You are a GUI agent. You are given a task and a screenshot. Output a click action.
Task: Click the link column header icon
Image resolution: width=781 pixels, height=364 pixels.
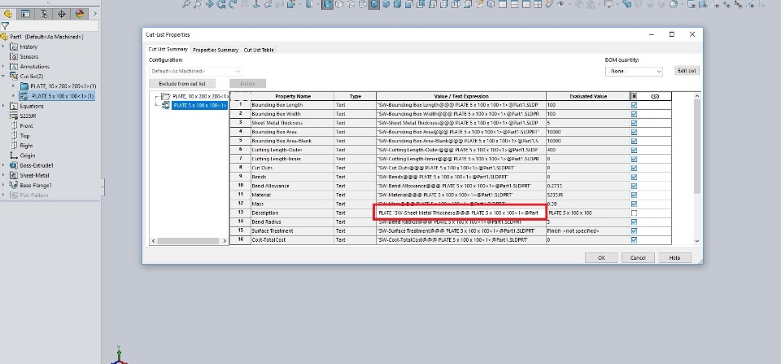click(x=655, y=96)
